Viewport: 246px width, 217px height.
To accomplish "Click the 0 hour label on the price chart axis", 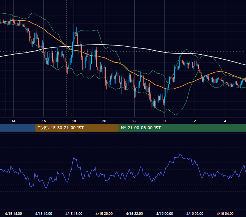I will point(165,121).
